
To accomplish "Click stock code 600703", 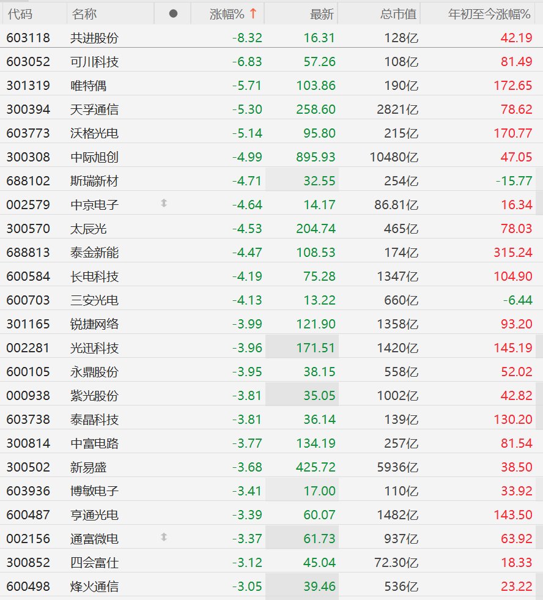I will [x=28, y=300].
